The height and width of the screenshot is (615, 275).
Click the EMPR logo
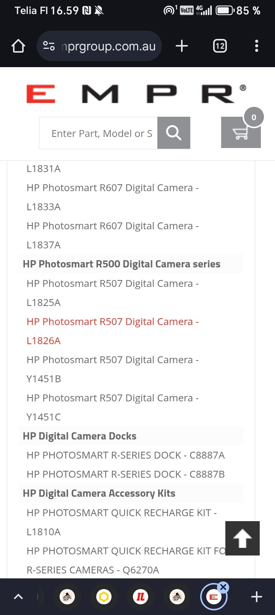(136, 94)
